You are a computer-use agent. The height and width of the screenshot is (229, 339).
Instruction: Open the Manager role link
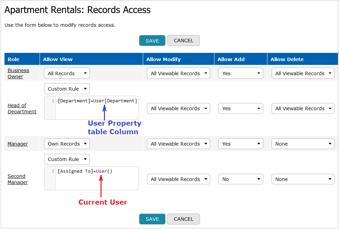(18, 144)
